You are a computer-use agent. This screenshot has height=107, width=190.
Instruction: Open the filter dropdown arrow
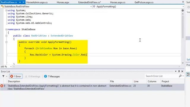click(x=7, y=76)
